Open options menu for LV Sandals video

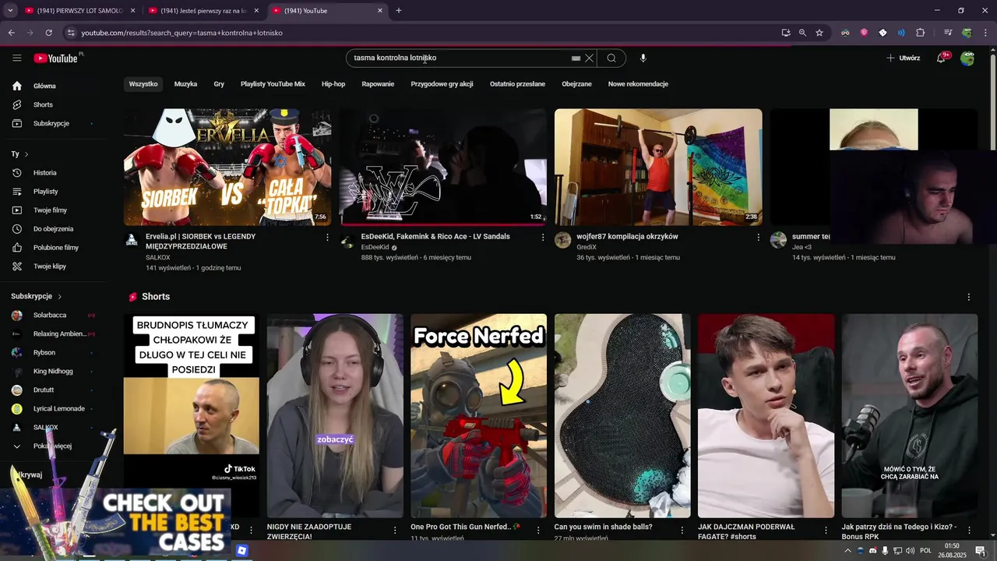[x=543, y=237]
